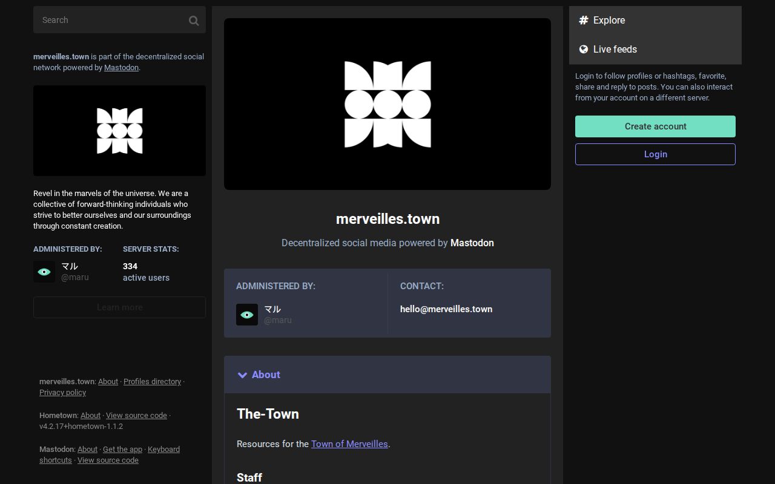Select the Explore menu entry
775x484 pixels.
pyautogui.click(x=608, y=20)
